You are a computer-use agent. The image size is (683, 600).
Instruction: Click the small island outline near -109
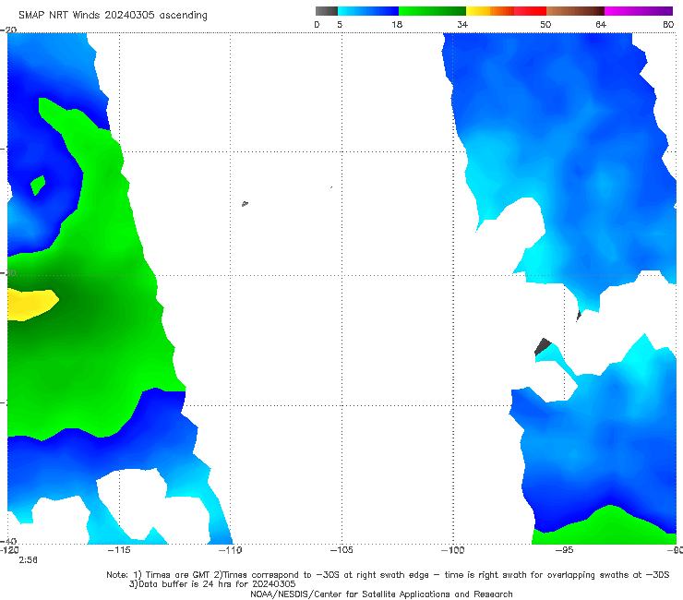point(245,203)
